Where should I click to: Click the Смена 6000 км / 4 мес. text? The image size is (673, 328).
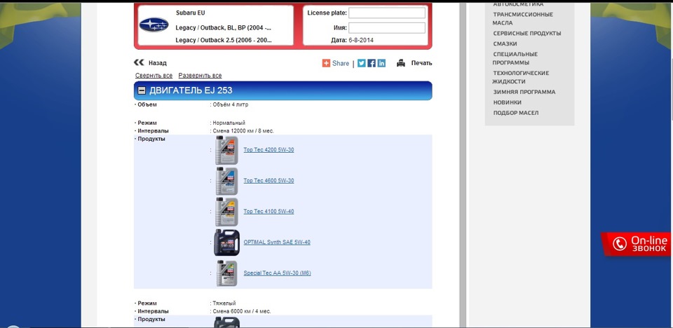click(x=242, y=311)
